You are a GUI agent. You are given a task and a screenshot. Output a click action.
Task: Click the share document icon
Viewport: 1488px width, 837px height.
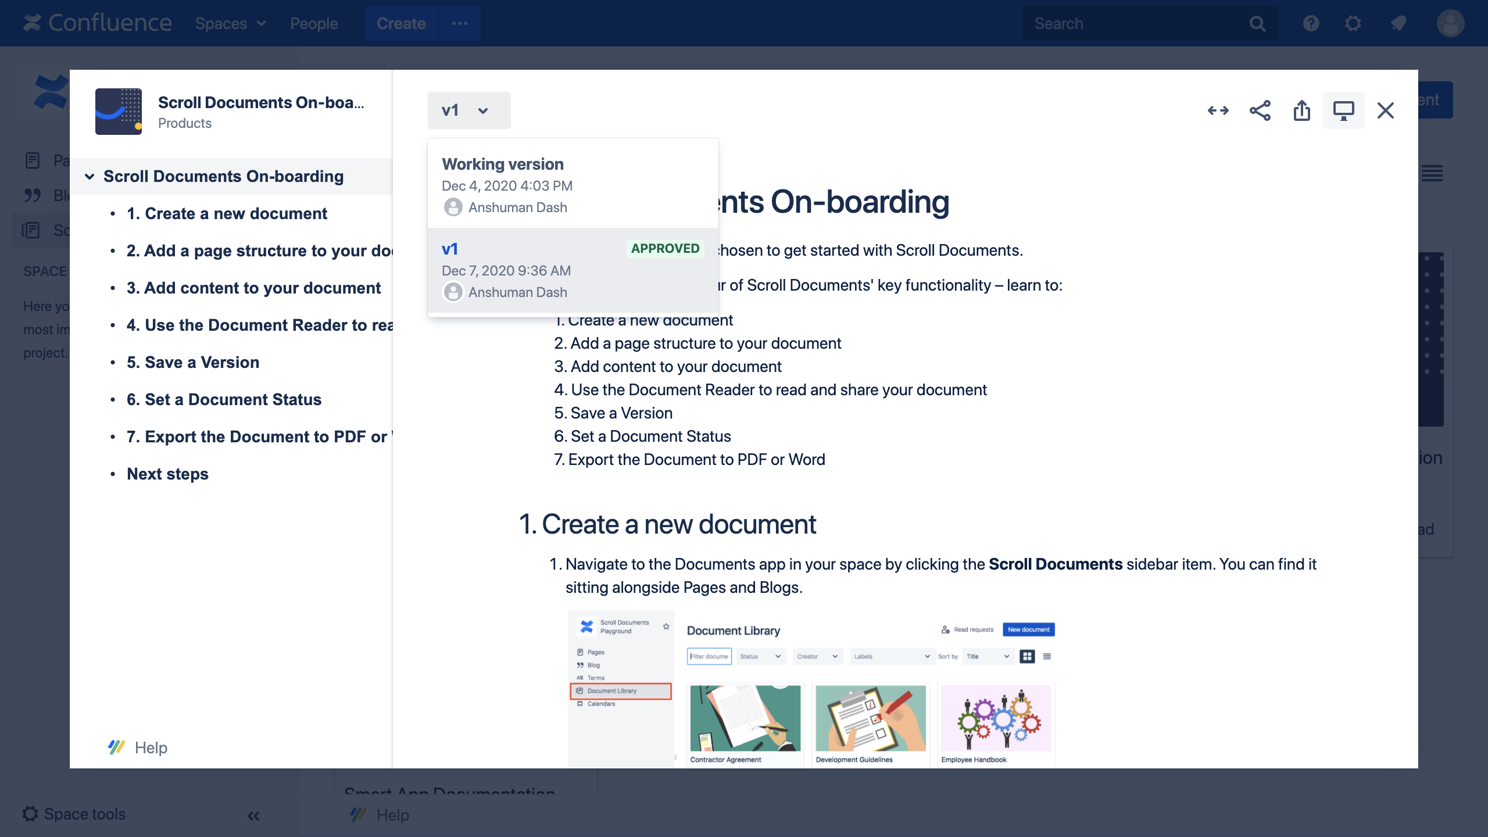pos(1260,110)
